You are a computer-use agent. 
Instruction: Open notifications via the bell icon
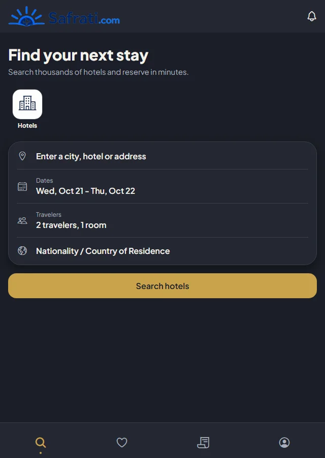point(312,16)
